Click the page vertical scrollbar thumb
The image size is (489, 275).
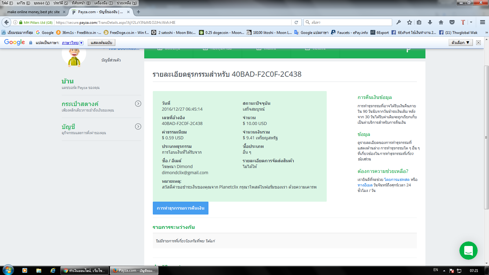(486, 137)
